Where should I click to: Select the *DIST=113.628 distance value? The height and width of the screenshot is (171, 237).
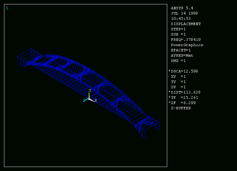coord(184,92)
